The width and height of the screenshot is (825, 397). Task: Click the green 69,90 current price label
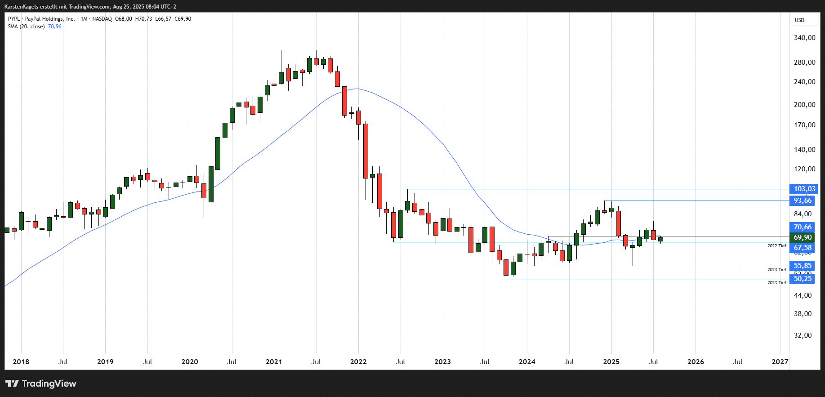(x=803, y=237)
